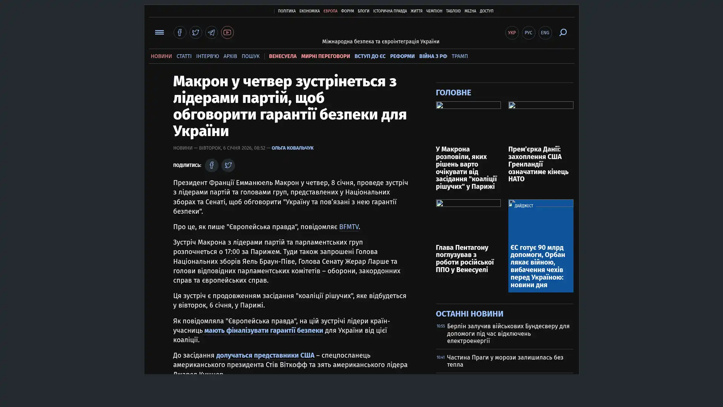
Task: Open the Telegram channel icon
Action: coord(211,32)
